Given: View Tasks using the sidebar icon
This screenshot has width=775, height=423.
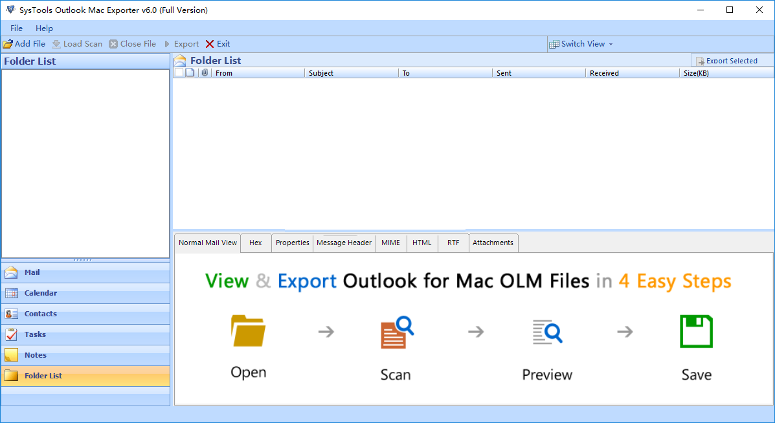Looking at the screenshot, I should pyautogui.click(x=36, y=334).
